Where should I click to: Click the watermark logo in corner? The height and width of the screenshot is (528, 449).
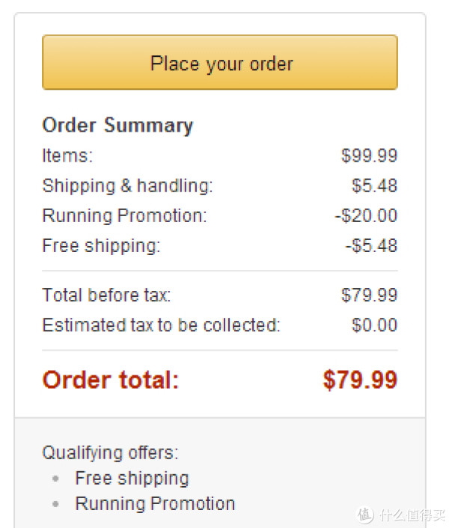[401, 515]
